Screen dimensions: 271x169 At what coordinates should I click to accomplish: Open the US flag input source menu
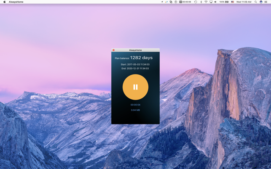(x=233, y=2)
